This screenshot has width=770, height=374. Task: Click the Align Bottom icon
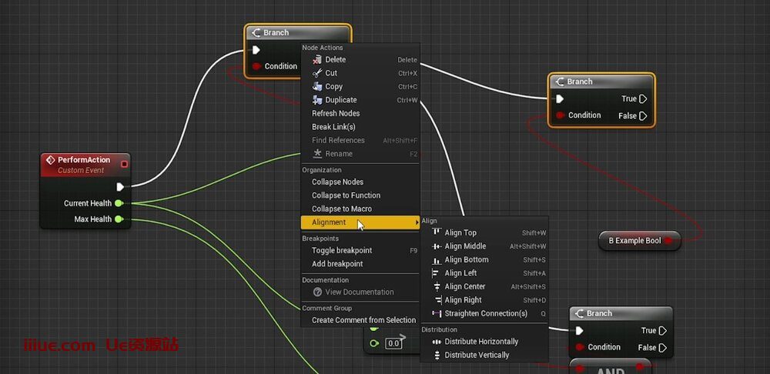(436, 260)
